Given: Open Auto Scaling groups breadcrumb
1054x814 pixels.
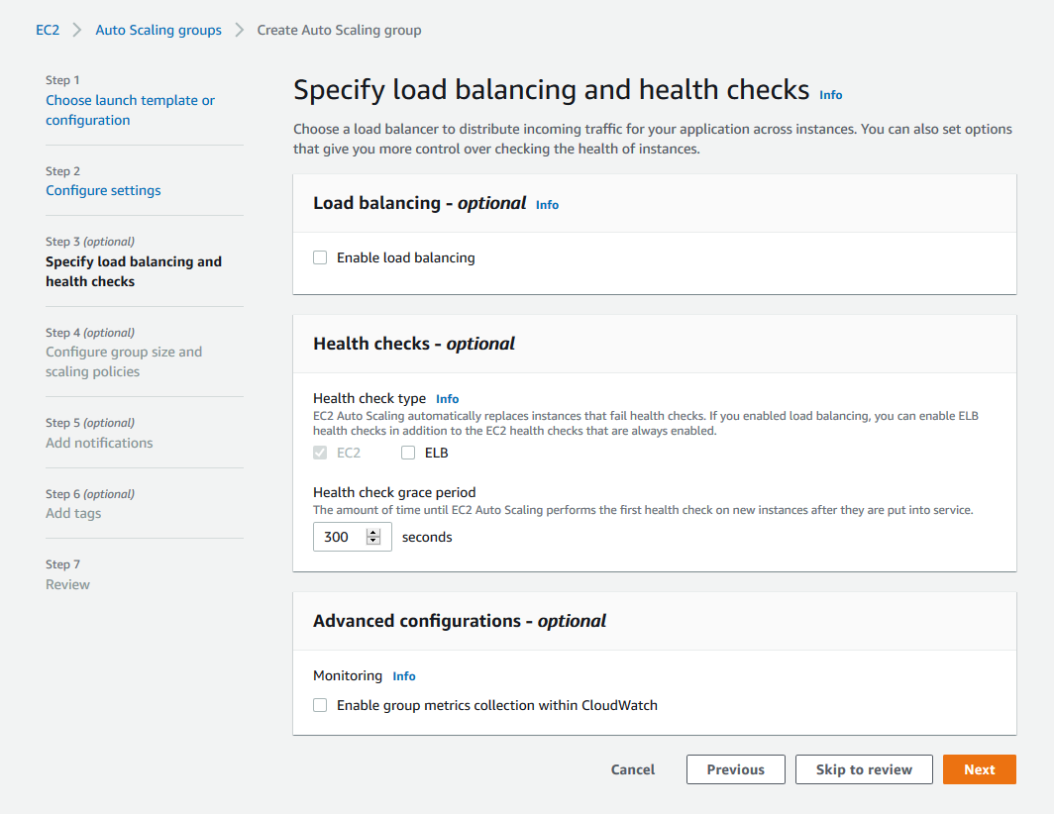Looking at the screenshot, I should 158,31.
